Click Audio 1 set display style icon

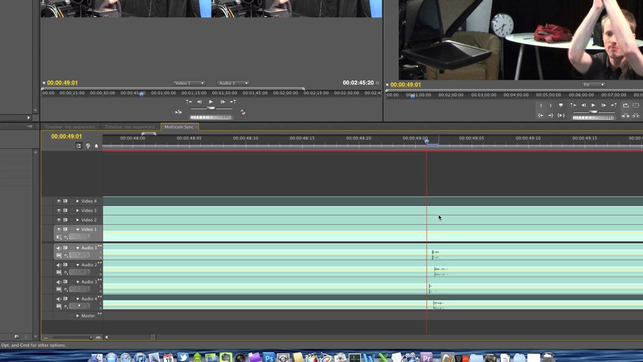pos(59,255)
